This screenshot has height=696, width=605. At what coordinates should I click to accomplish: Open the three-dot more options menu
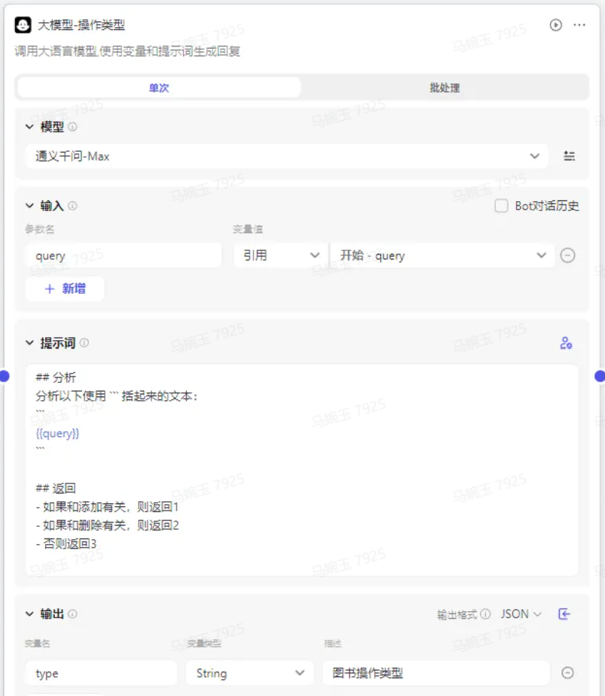(579, 25)
